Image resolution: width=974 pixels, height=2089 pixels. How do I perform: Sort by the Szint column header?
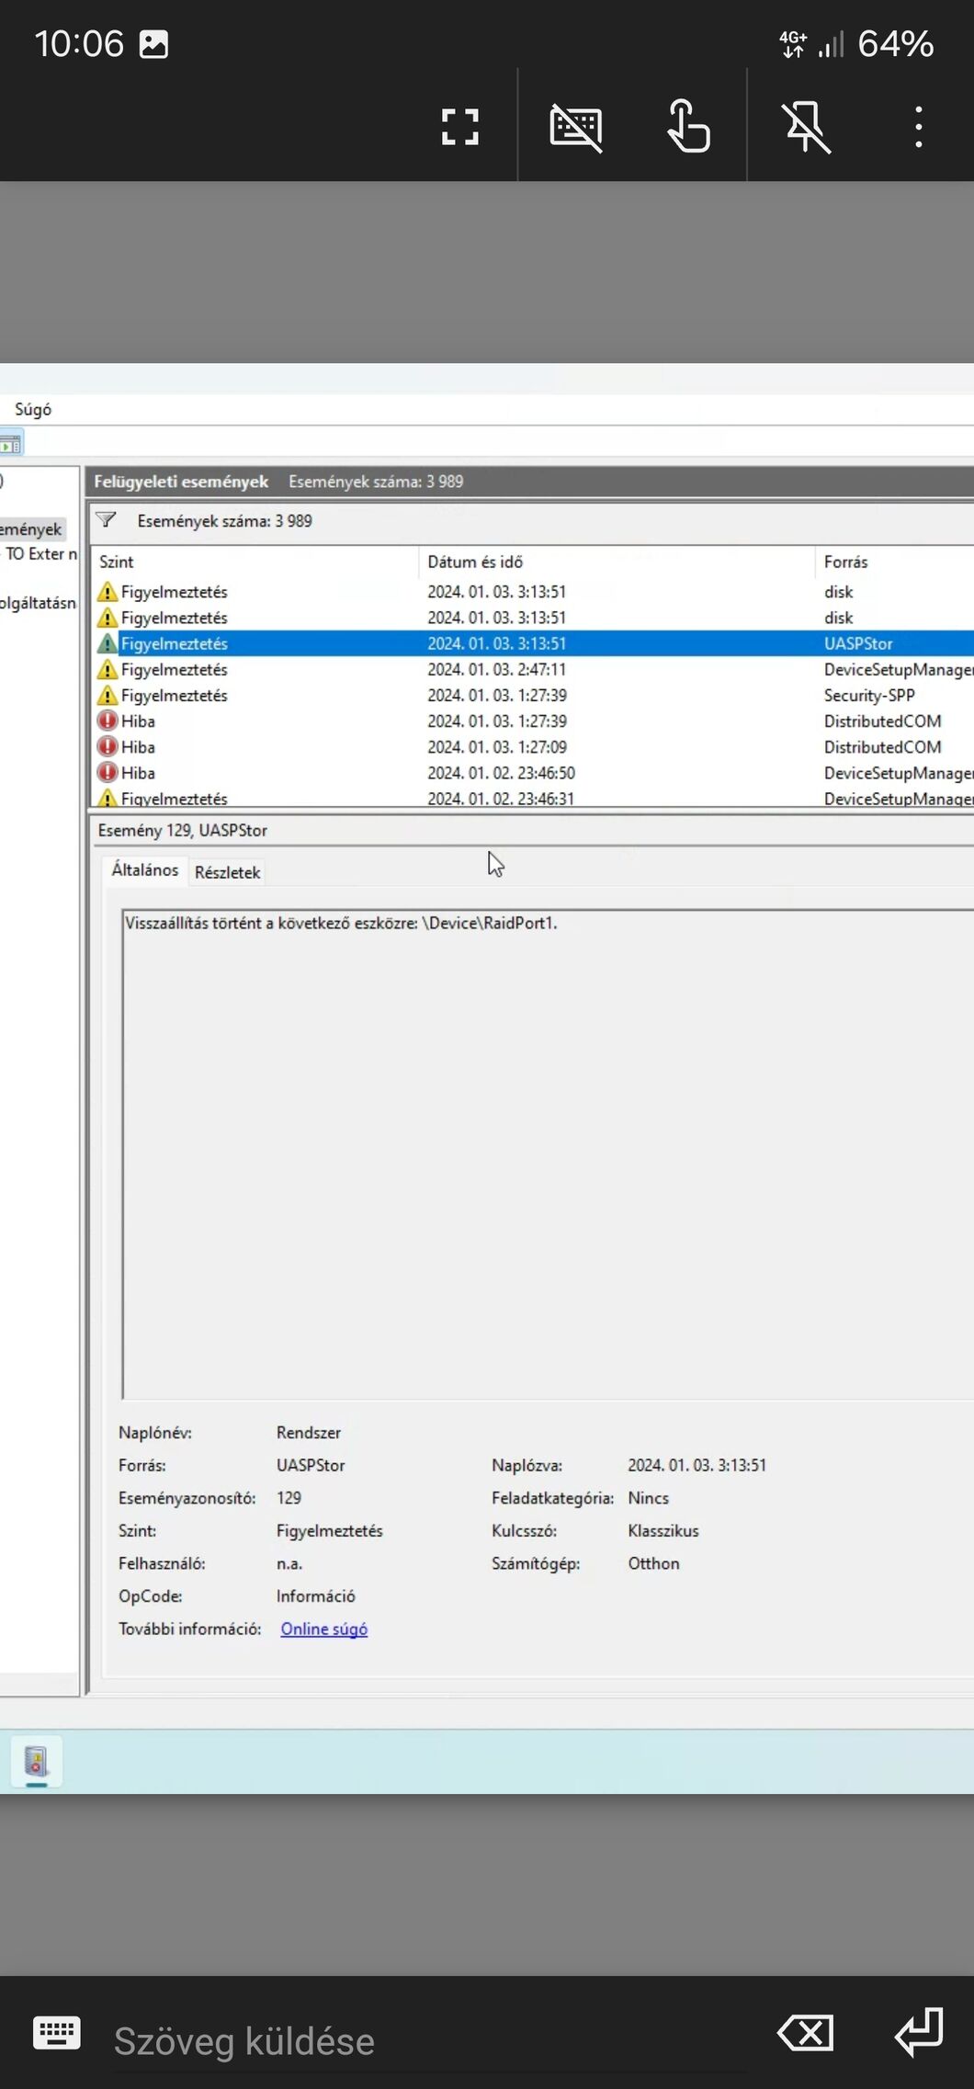coord(255,562)
